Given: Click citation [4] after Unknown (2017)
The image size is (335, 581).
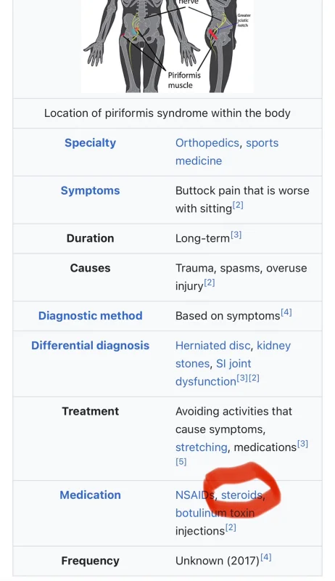Looking at the screenshot, I should point(266,557).
